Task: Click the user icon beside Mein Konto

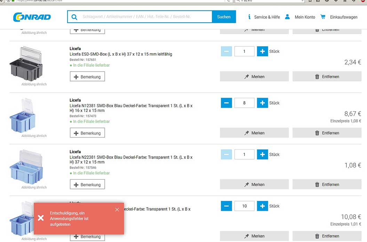Action: 287,17
